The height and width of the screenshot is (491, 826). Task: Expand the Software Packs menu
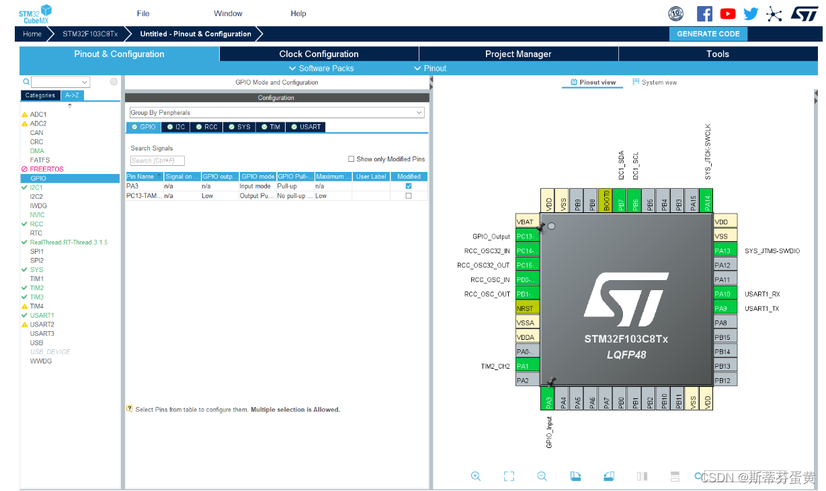[321, 69]
